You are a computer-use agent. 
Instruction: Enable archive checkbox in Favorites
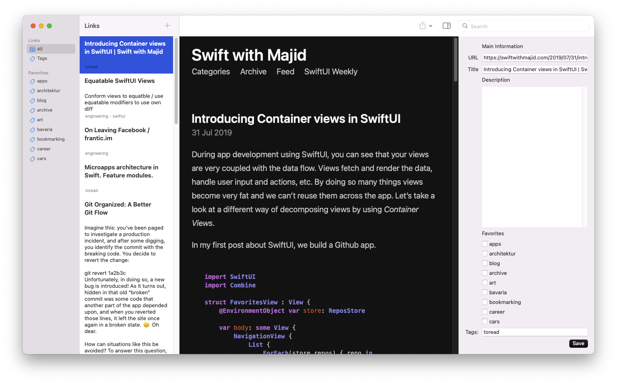485,273
